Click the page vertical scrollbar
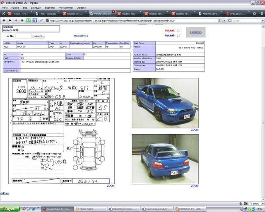Viewport: 265px width, 212px height. (x=263, y=113)
